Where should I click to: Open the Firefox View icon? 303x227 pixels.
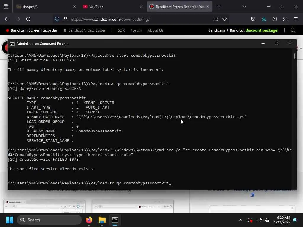click(x=6, y=7)
